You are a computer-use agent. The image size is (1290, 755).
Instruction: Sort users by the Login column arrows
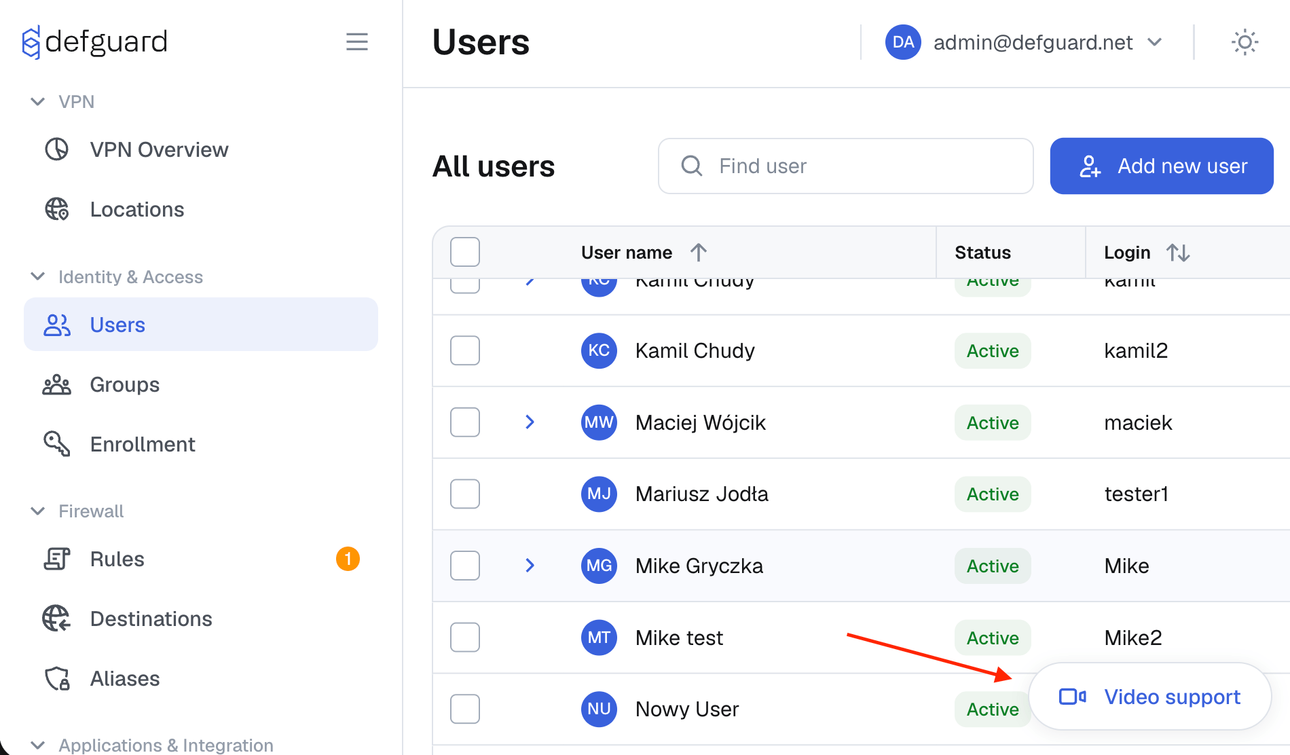coord(1179,252)
